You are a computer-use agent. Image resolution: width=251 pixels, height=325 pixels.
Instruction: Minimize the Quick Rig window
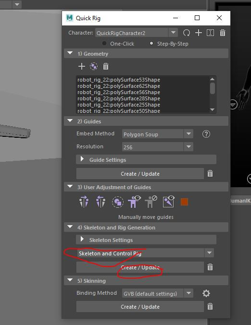pyautogui.click(x=176, y=18)
